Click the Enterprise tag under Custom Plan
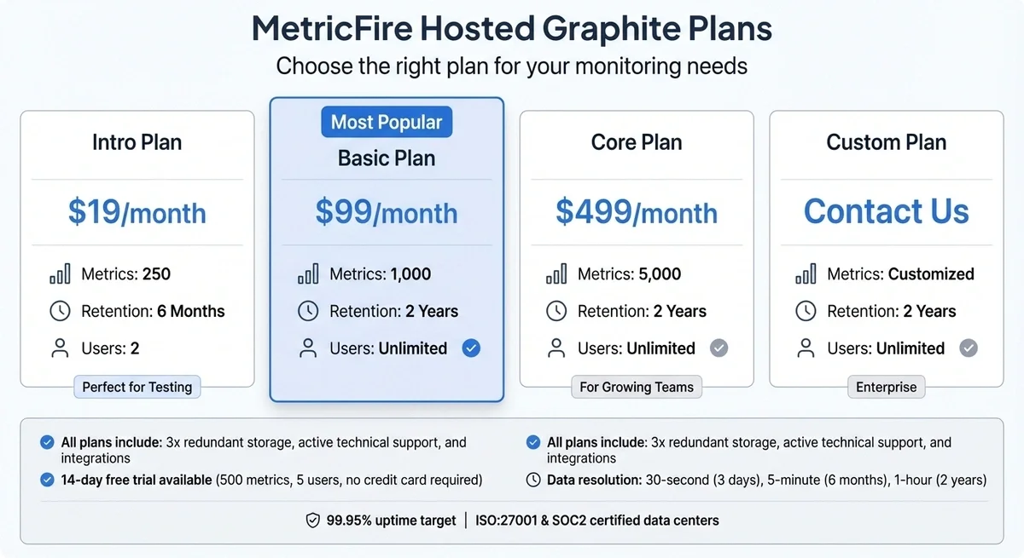Image resolution: width=1024 pixels, height=558 pixels. click(887, 387)
